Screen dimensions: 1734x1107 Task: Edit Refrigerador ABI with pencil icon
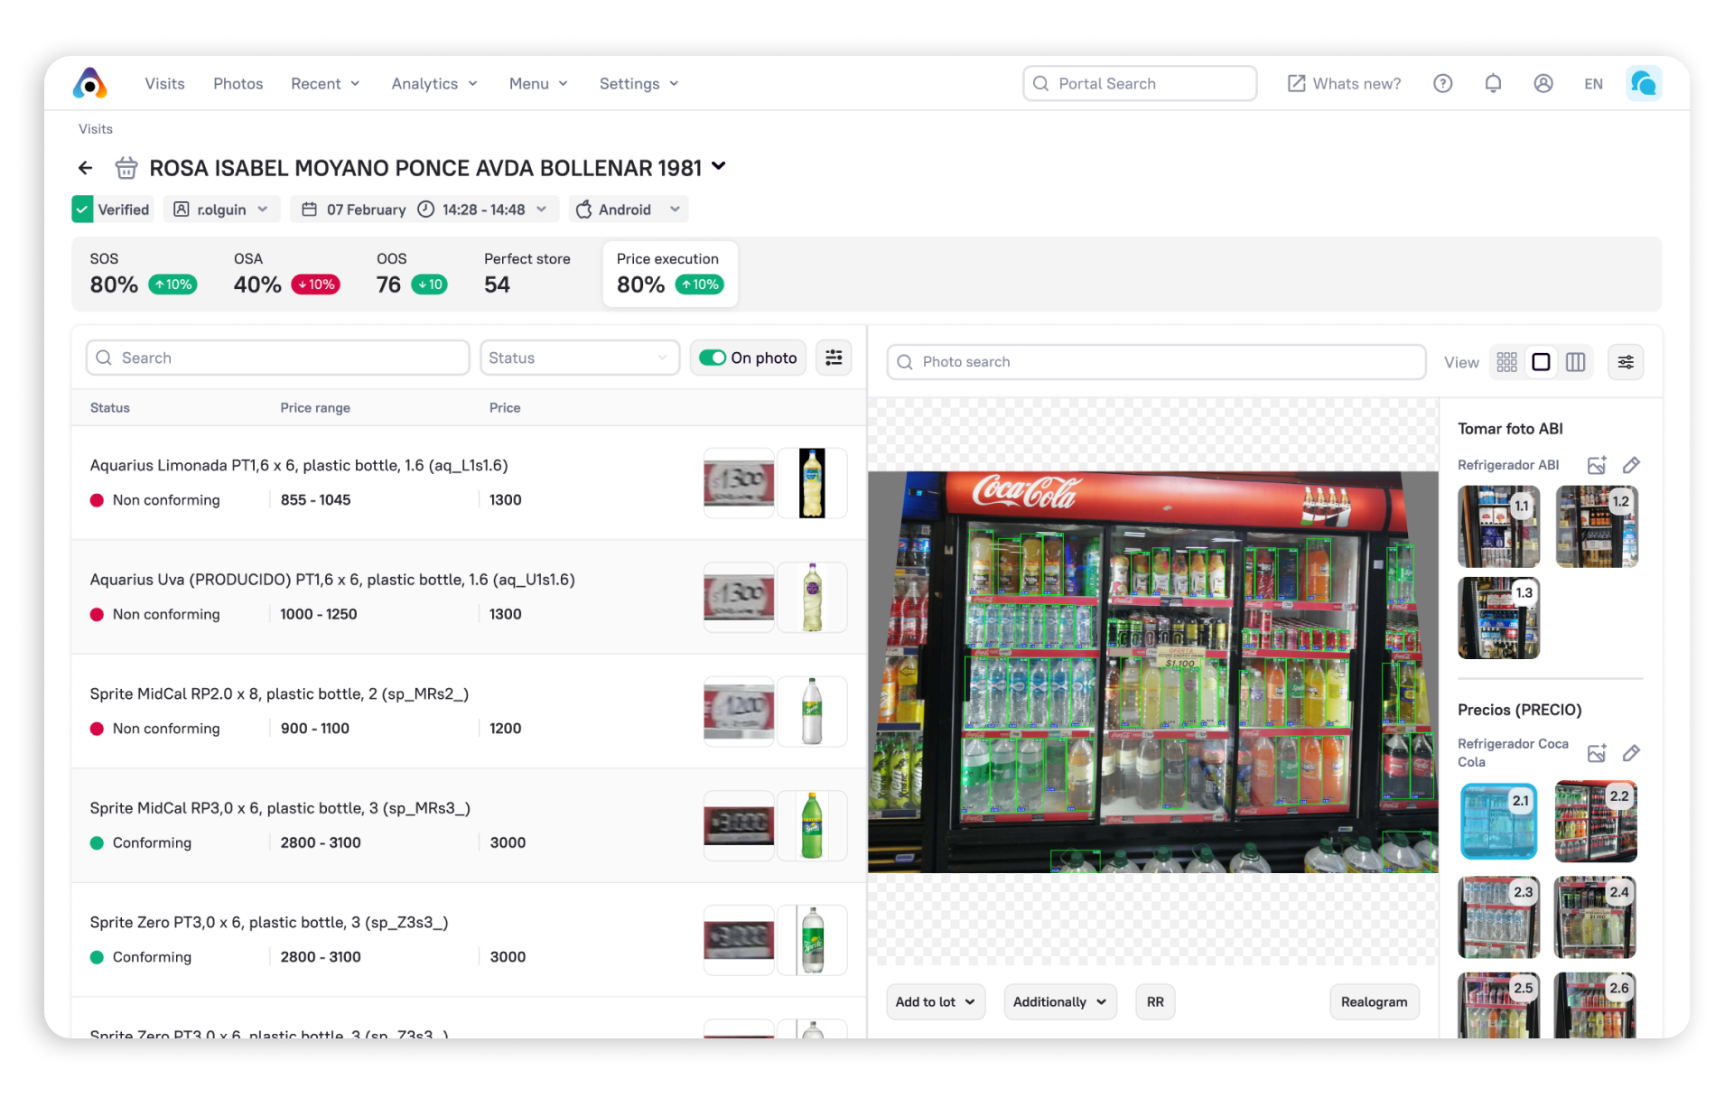pyautogui.click(x=1630, y=465)
